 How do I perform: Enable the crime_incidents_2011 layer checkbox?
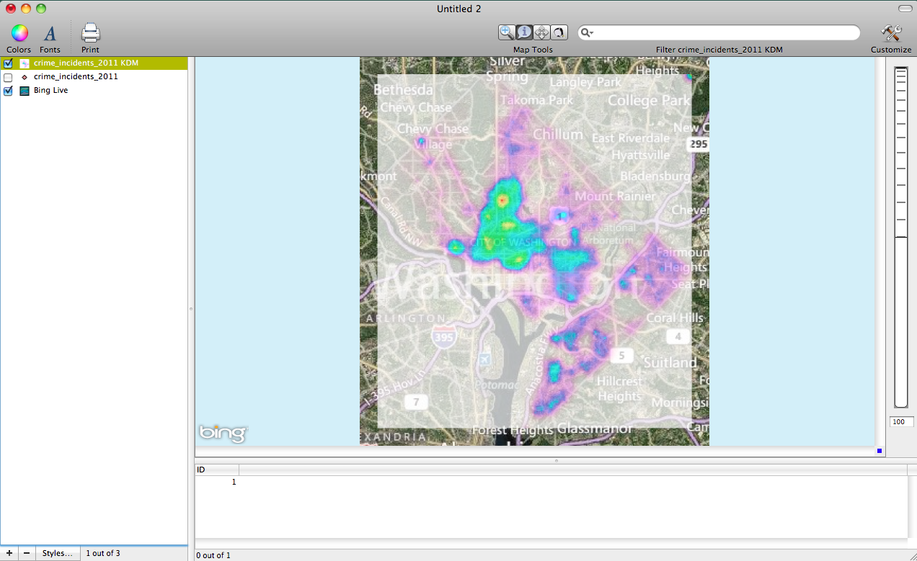9,77
